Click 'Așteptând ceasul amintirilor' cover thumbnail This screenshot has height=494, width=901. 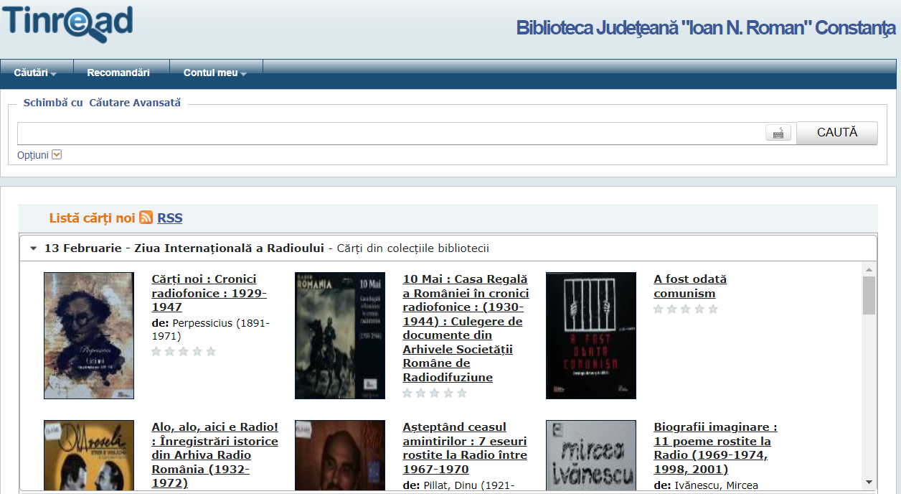click(x=340, y=456)
